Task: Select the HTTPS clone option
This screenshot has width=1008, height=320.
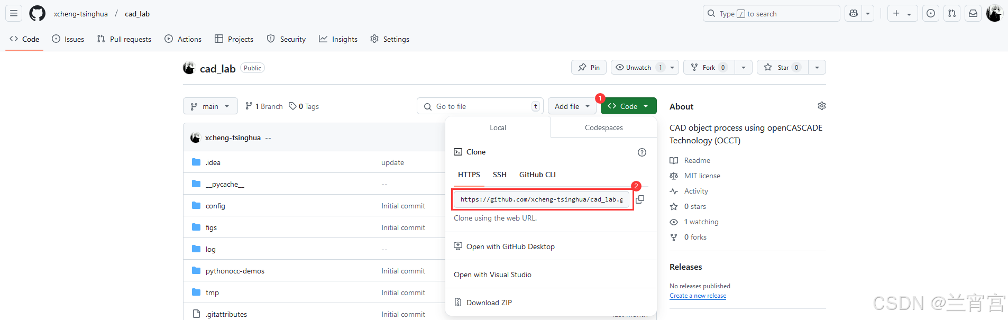Action: pos(469,175)
